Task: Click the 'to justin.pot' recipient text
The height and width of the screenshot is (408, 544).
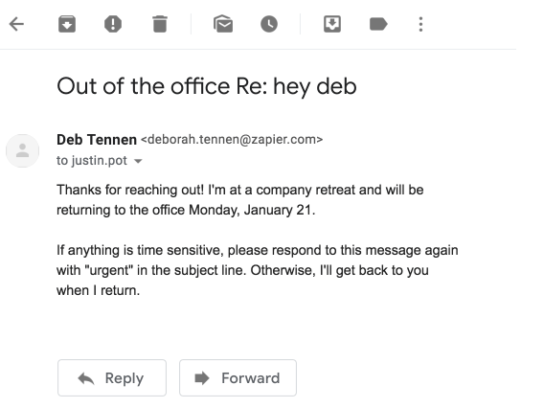Action: pos(92,161)
